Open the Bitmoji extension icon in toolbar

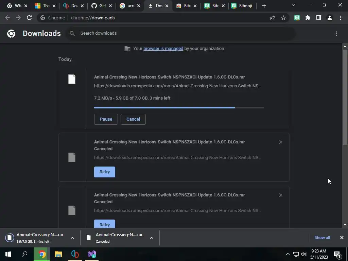(x=297, y=18)
